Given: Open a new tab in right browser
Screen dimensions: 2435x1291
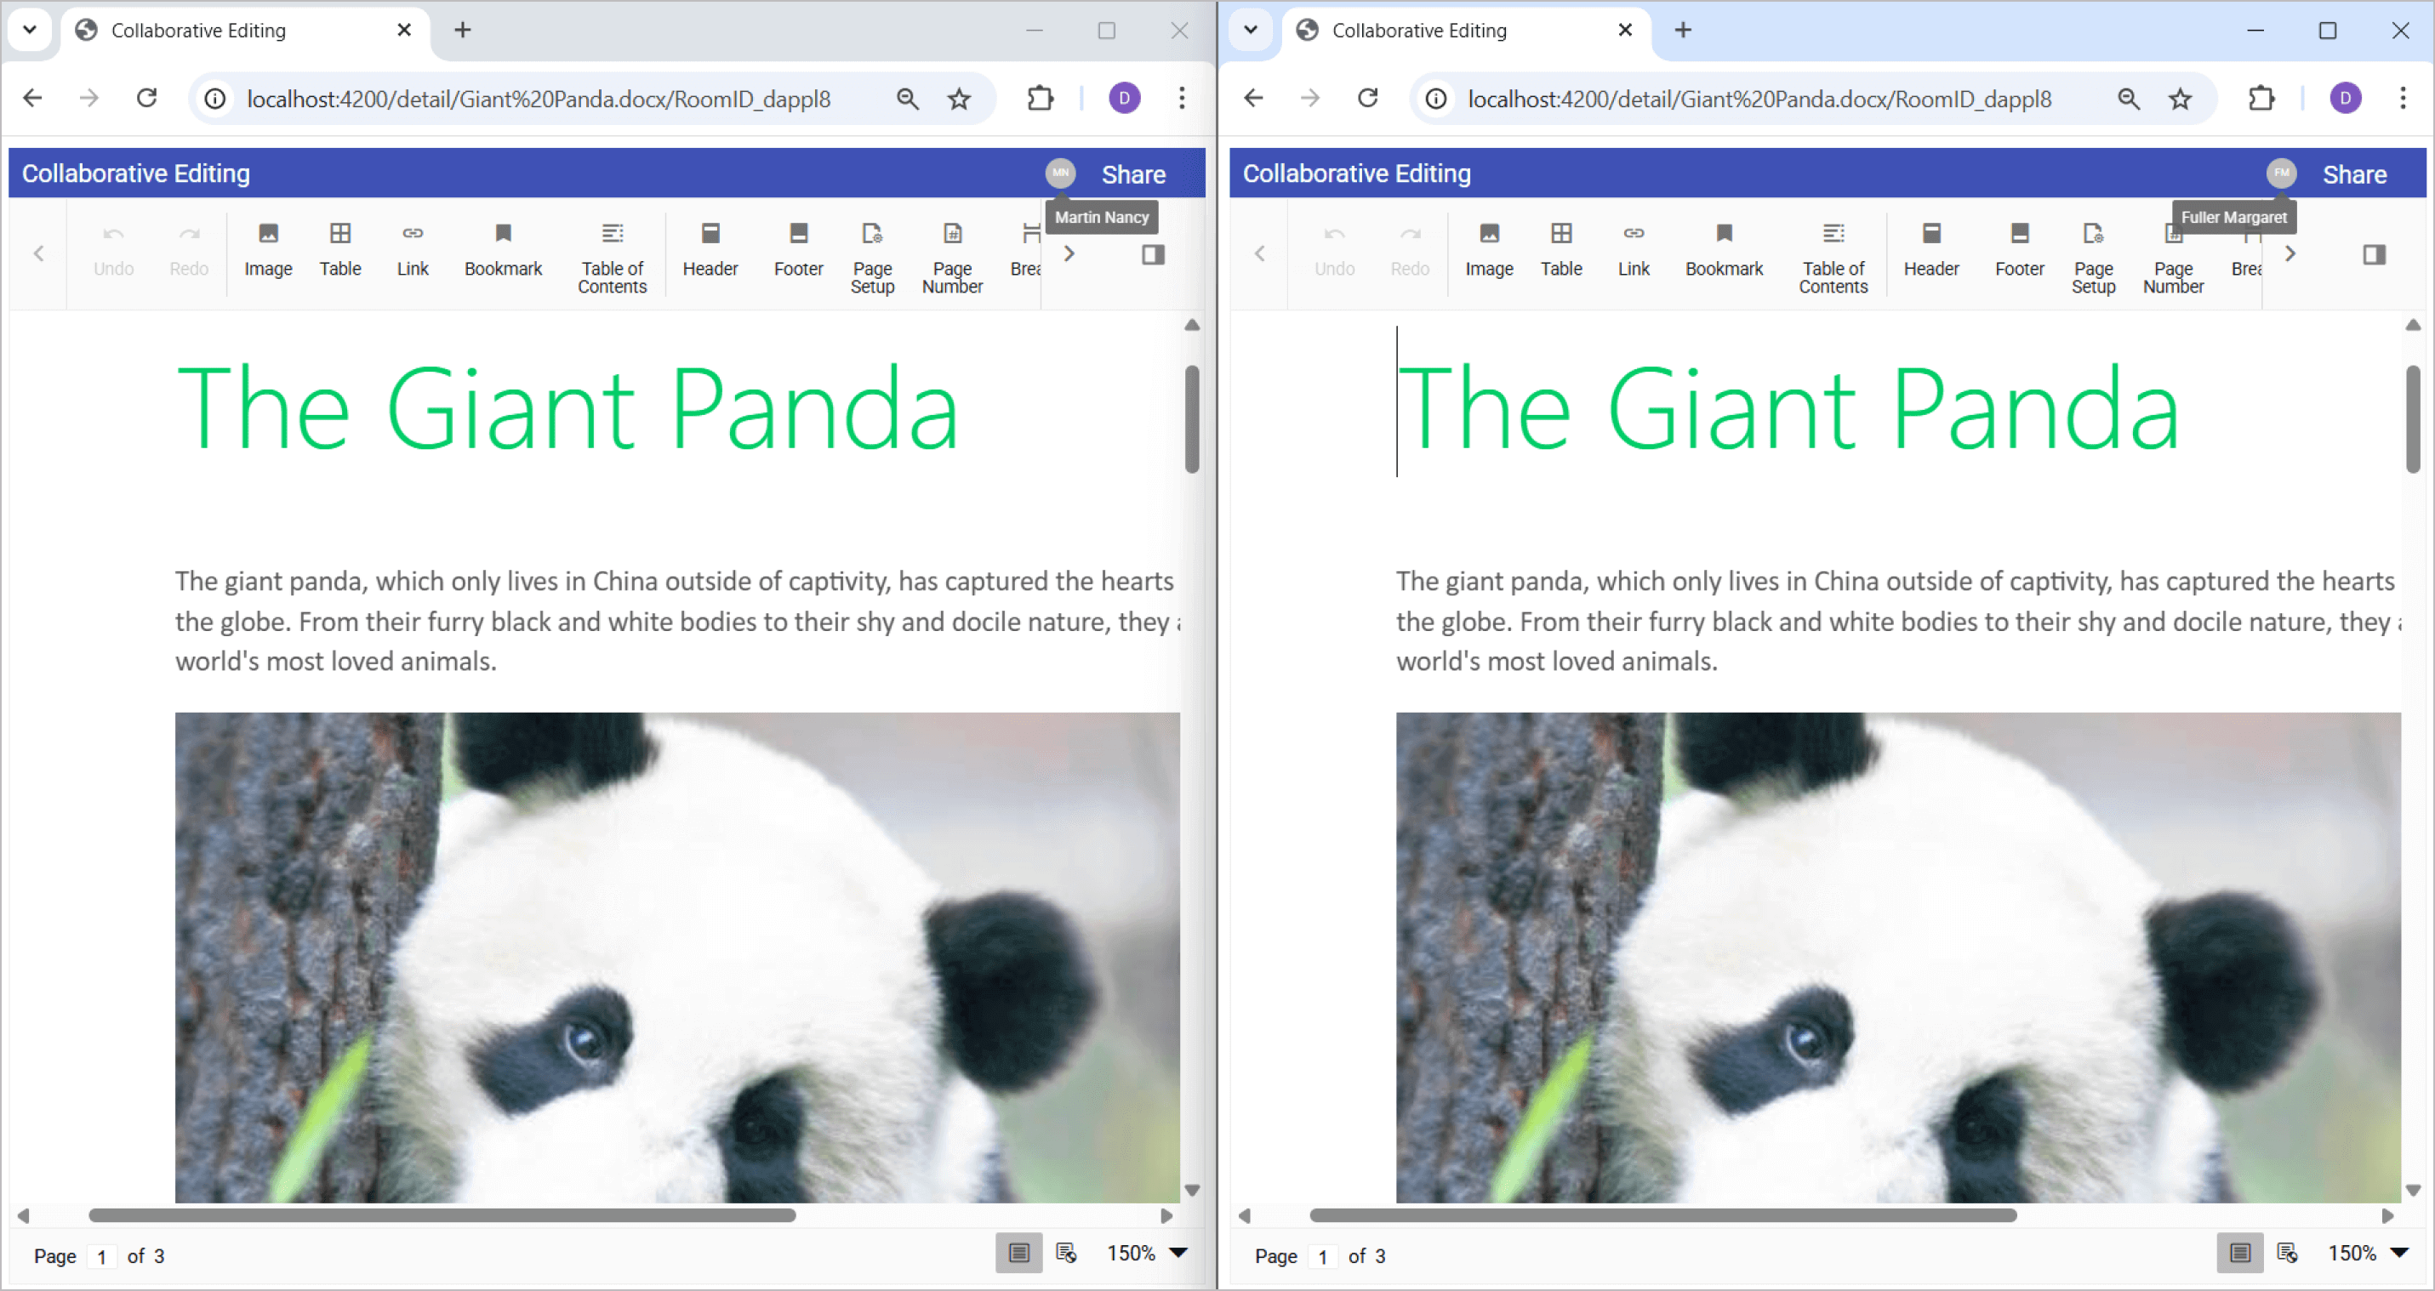Looking at the screenshot, I should coord(1683,31).
